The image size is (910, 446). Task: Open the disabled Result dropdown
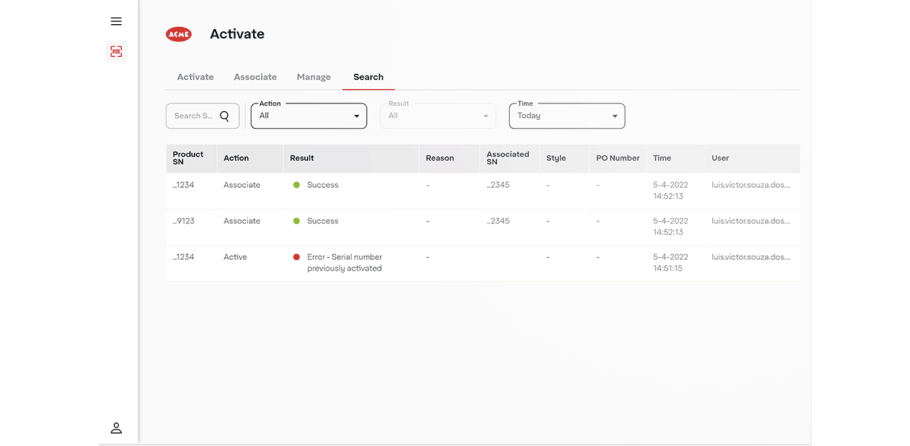point(438,116)
